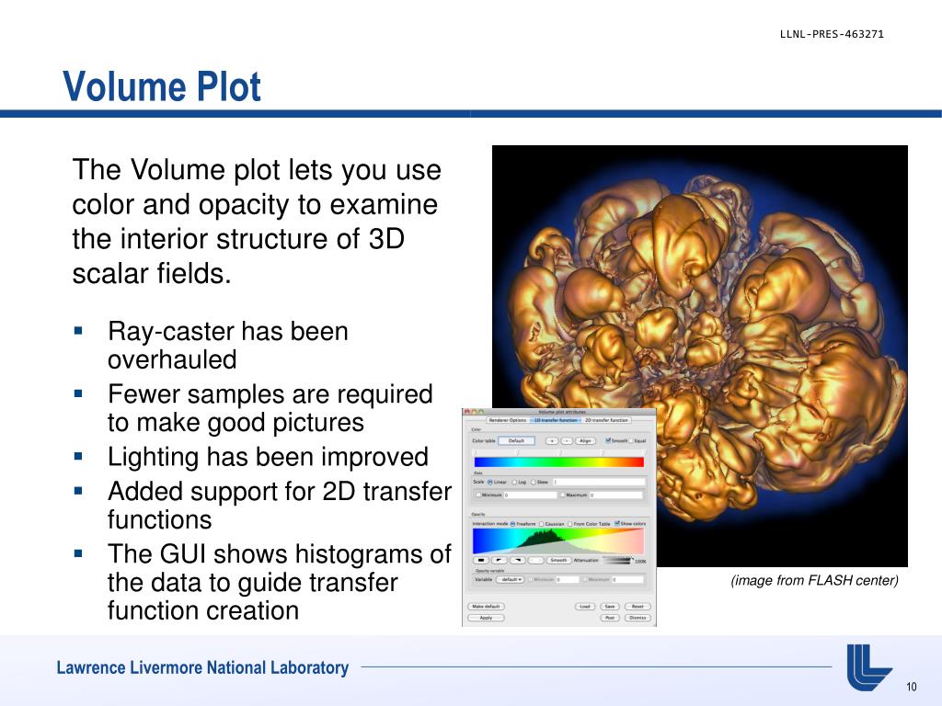Click the Apply button

[x=486, y=618]
